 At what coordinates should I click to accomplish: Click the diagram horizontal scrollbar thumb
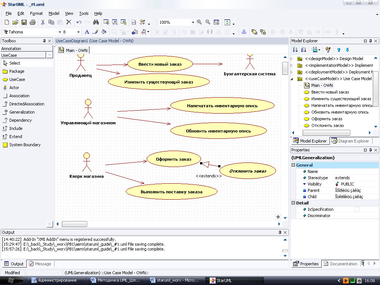[x=74, y=224]
